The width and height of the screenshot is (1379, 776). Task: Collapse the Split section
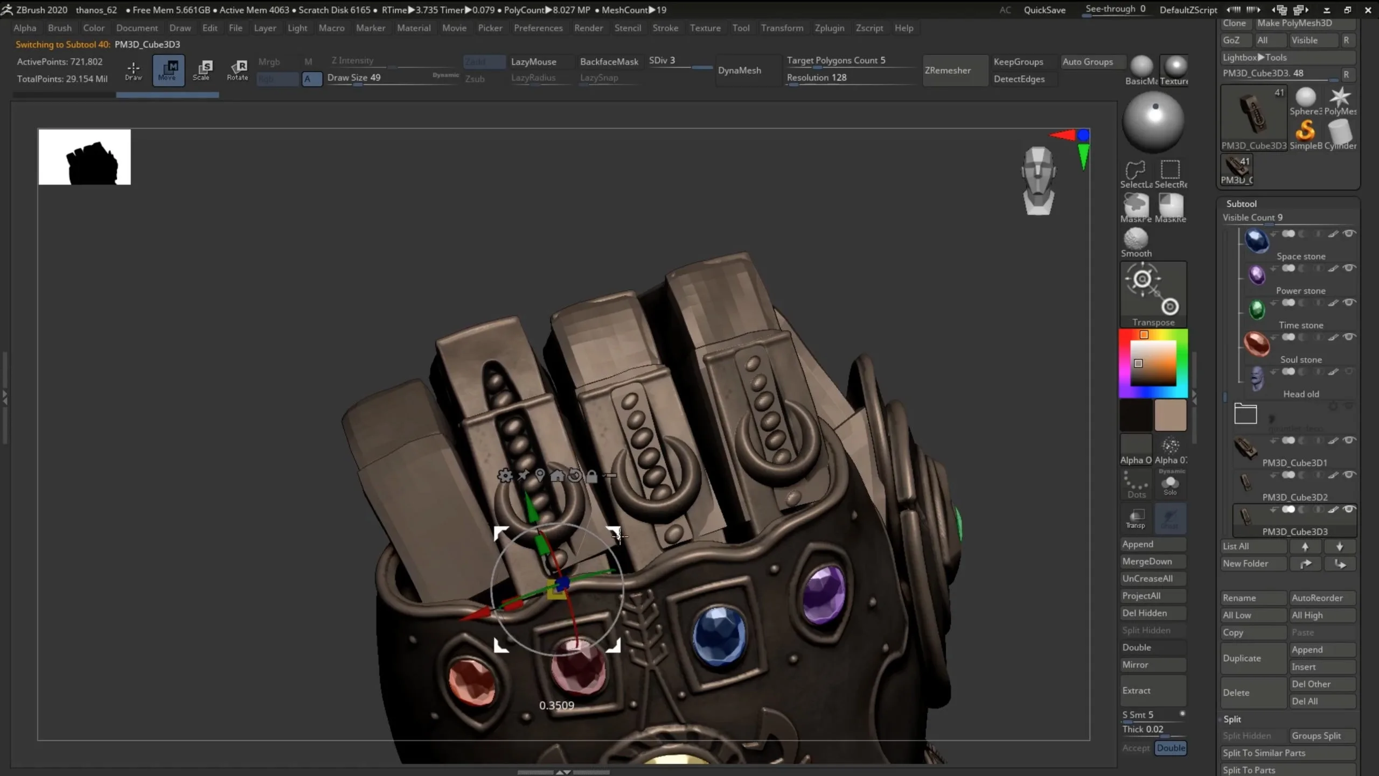1231,719
